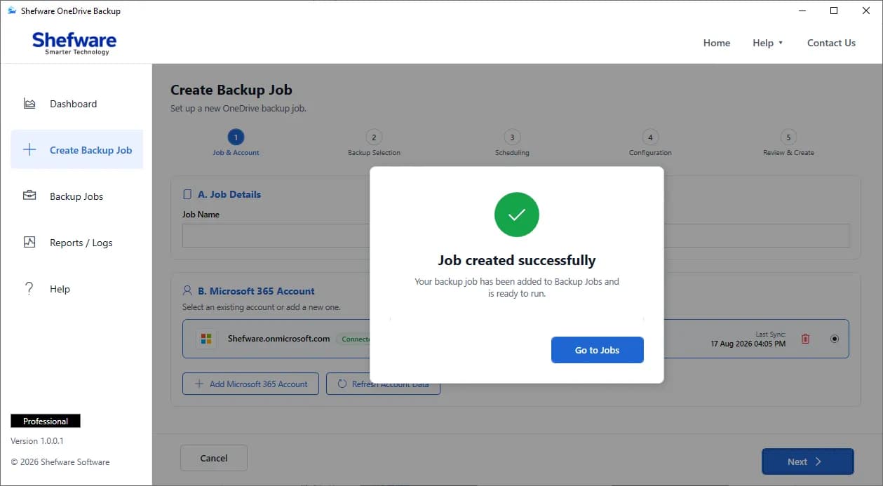Open the Dashboard sidebar item
Viewport: 883px width, 486px height.
coord(76,104)
